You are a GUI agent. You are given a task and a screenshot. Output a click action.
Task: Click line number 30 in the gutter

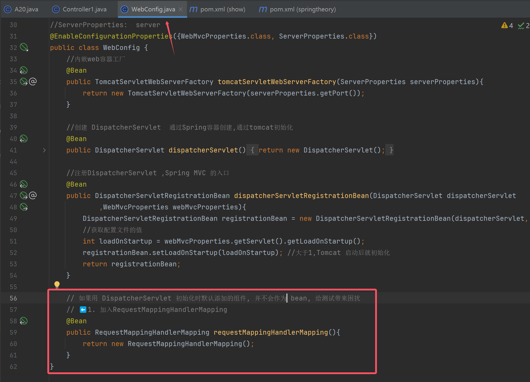[13, 25]
